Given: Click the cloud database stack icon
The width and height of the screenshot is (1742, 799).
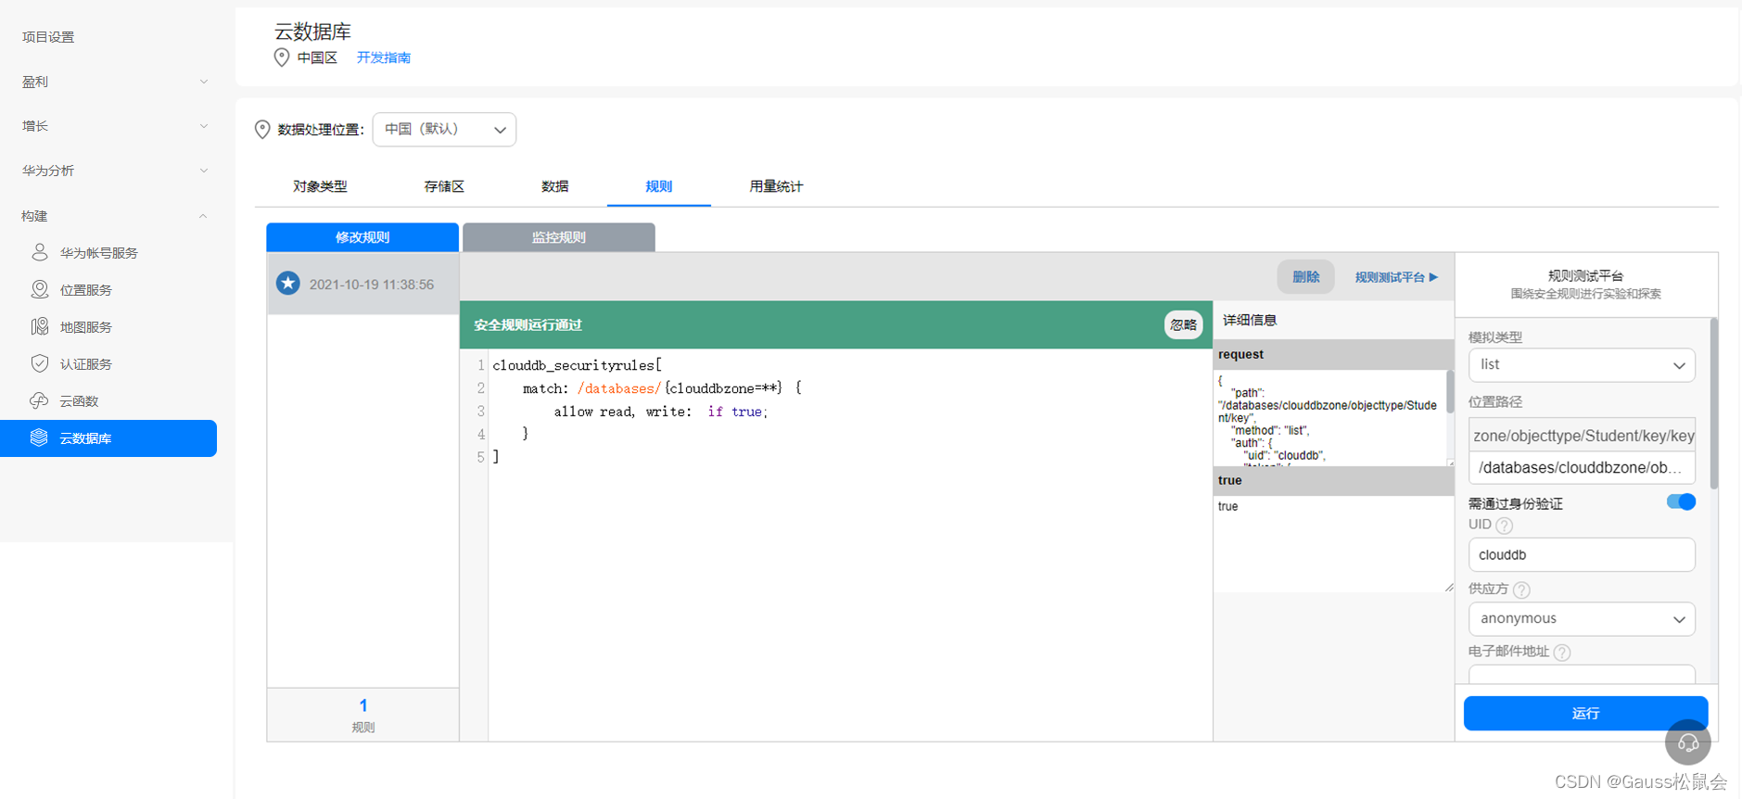Looking at the screenshot, I should (39, 438).
